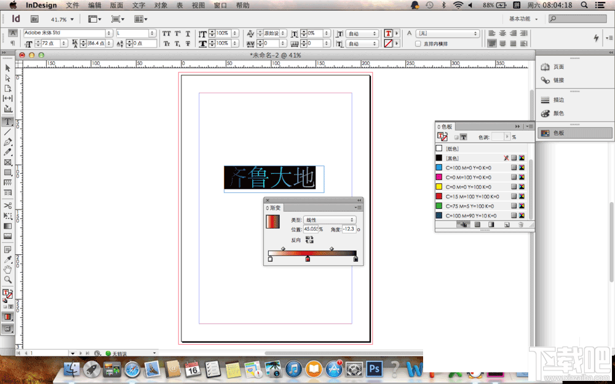Toggle paragraph formatting controls button

[13, 43]
